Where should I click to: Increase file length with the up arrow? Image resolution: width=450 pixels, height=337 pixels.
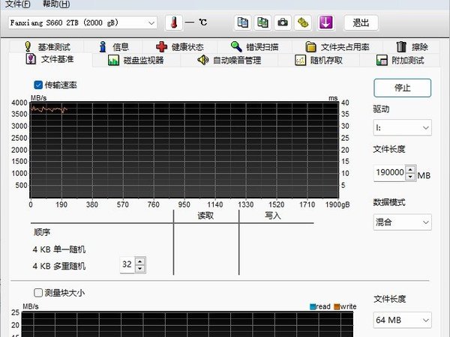pyautogui.click(x=410, y=169)
